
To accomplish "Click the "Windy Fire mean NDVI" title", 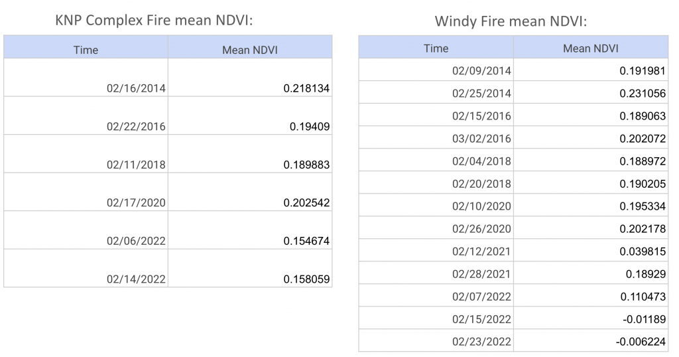I will pyautogui.click(x=511, y=21).
